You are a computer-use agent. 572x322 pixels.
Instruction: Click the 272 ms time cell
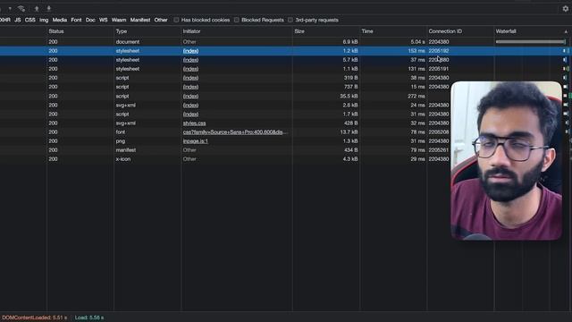click(x=416, y=96)
